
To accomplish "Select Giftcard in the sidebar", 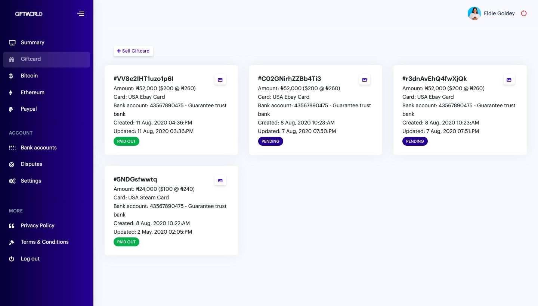I will pos(31,59).
